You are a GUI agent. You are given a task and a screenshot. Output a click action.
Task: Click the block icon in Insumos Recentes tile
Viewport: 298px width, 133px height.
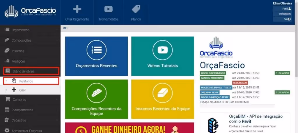(162, 93)
